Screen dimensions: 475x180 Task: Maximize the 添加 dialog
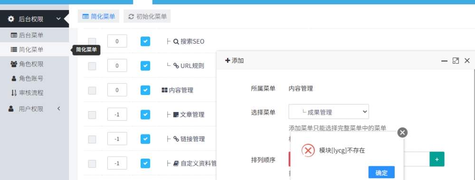coord(456,61)
